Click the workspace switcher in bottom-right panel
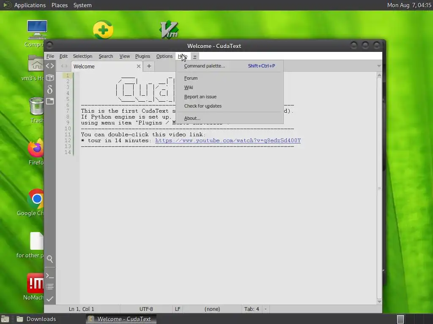This screenshot has height=324, width=433. pos(415,319)
